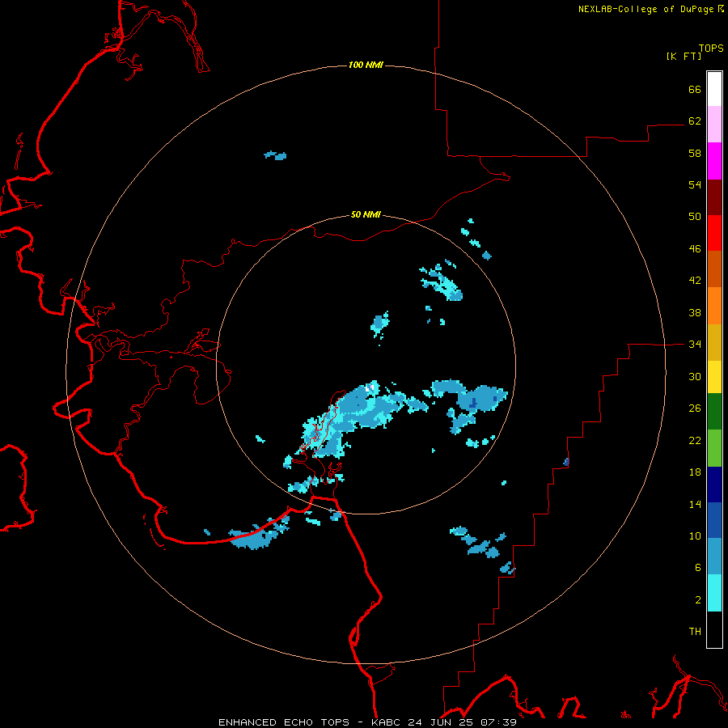Click the light pink legend swatch
728x728 pixels.
[714, 124]
